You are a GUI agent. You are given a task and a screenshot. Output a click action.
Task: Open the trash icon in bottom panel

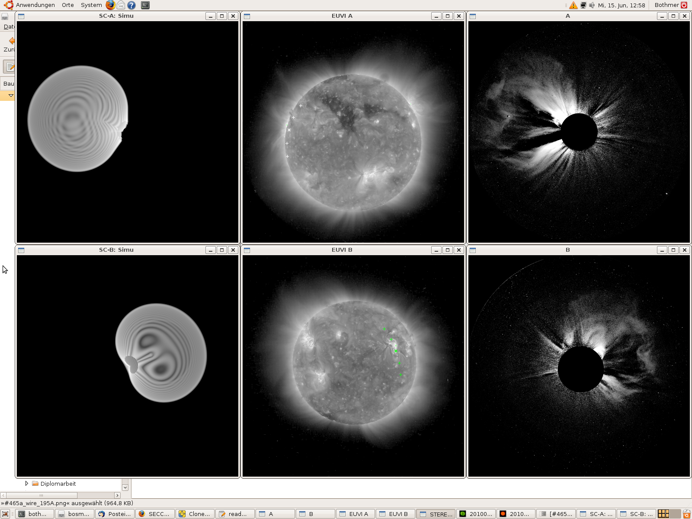pos(686,514)
